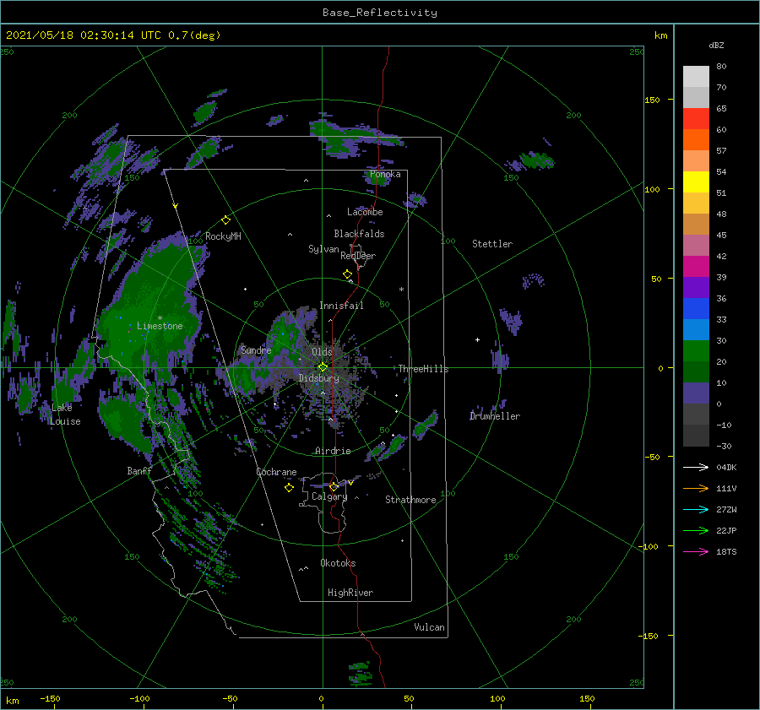This screenshot has height=710, width=760.
Task: Click the Vulcan town label
Action: pos(430,627)
